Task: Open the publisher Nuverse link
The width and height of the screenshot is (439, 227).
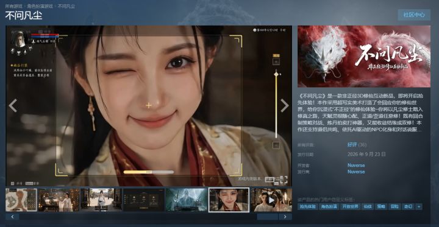Action: pos(356,172)
